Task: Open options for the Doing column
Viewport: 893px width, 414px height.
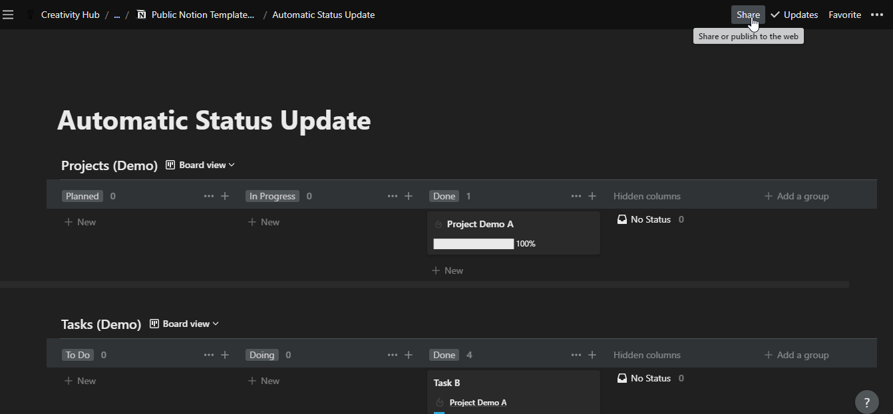Action: [392, 355]
